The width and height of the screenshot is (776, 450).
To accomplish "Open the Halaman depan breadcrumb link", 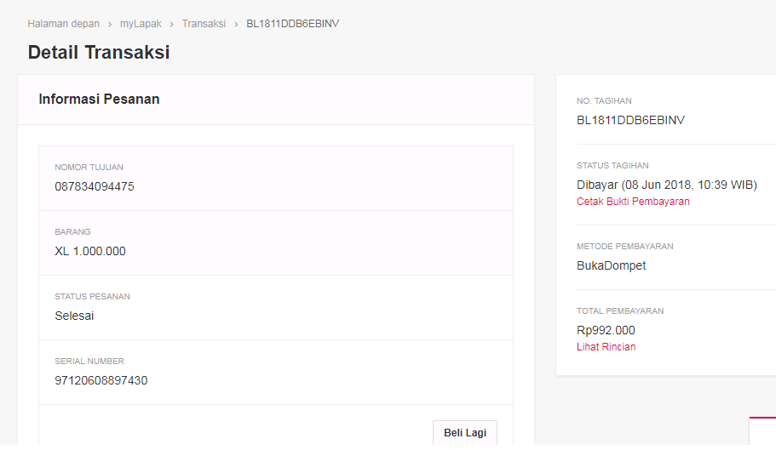I will click(63, 24).
